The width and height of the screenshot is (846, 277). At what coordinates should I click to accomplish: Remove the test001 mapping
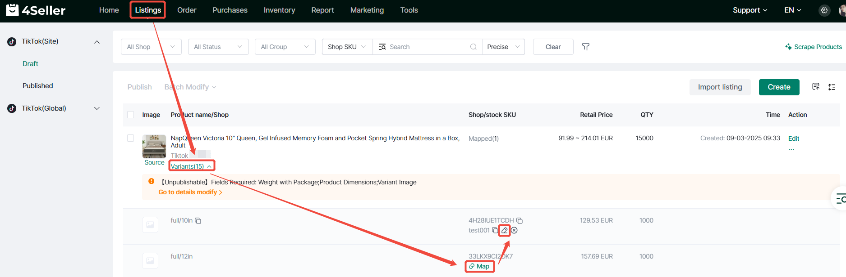(x=514, y=230)
